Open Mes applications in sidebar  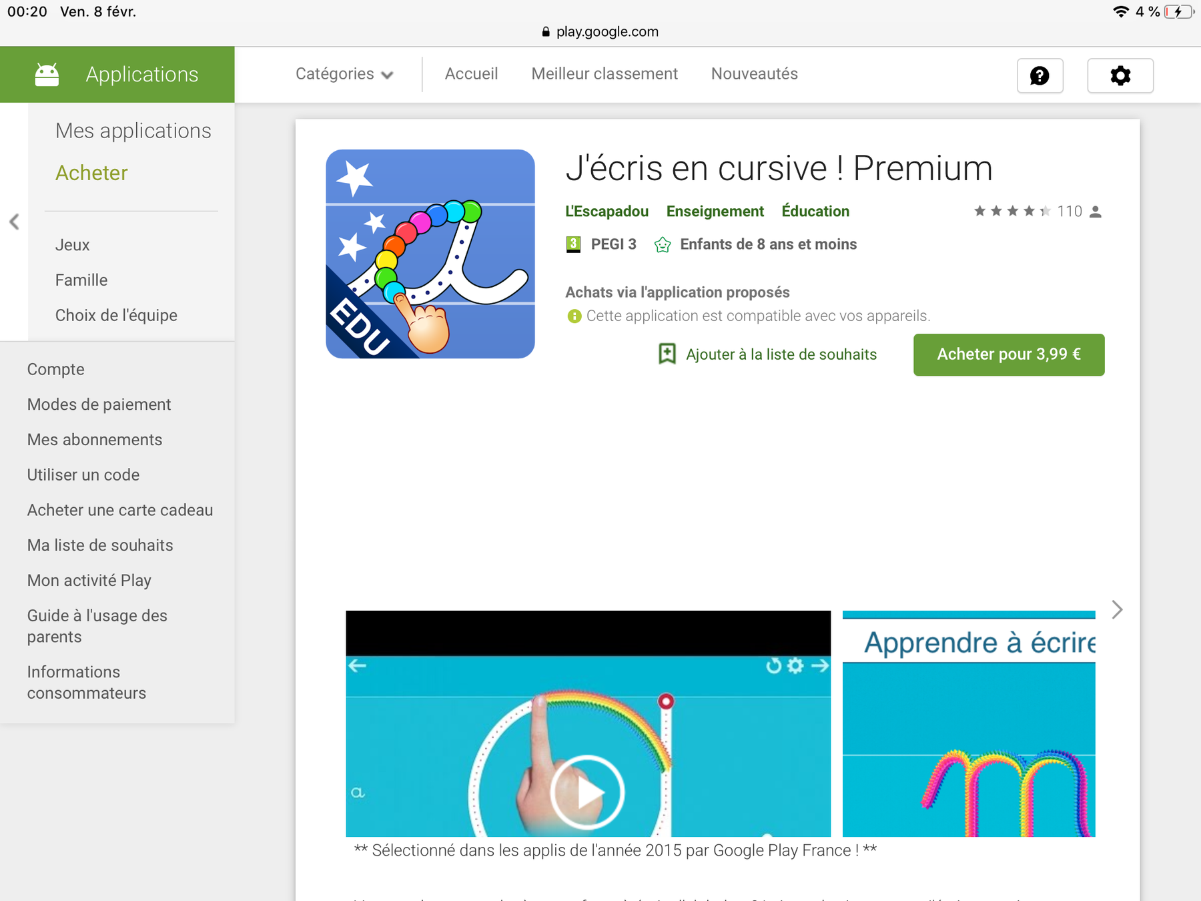(x=133, y=131)
